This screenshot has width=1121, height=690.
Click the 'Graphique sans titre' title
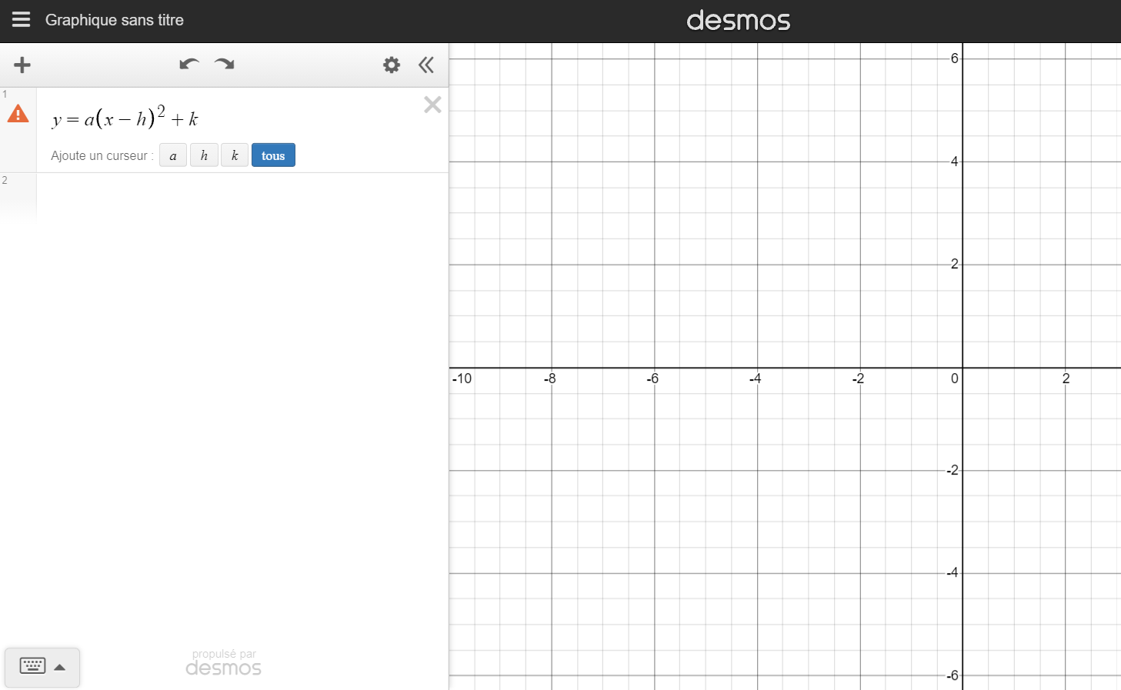[x=115, y=20]
